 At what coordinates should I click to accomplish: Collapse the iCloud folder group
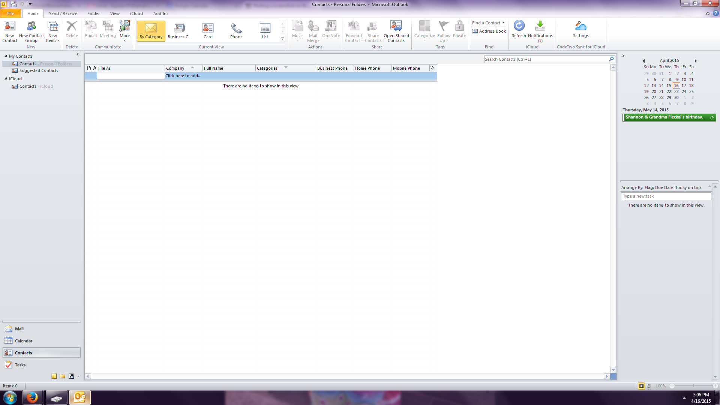[x=6, y=79]
